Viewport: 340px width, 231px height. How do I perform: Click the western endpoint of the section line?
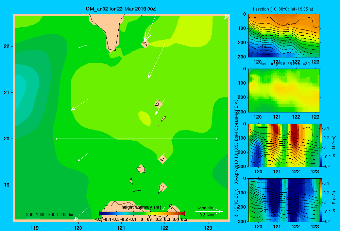[x=56, y=139]
